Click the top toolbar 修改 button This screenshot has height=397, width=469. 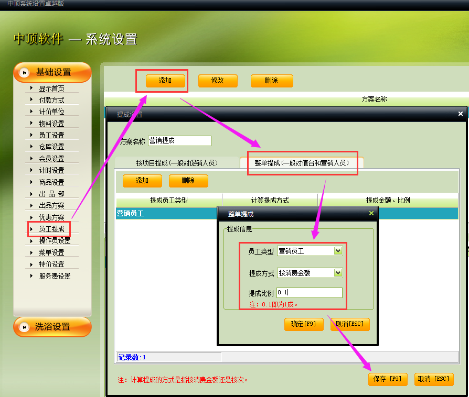(x=218, y=81)
